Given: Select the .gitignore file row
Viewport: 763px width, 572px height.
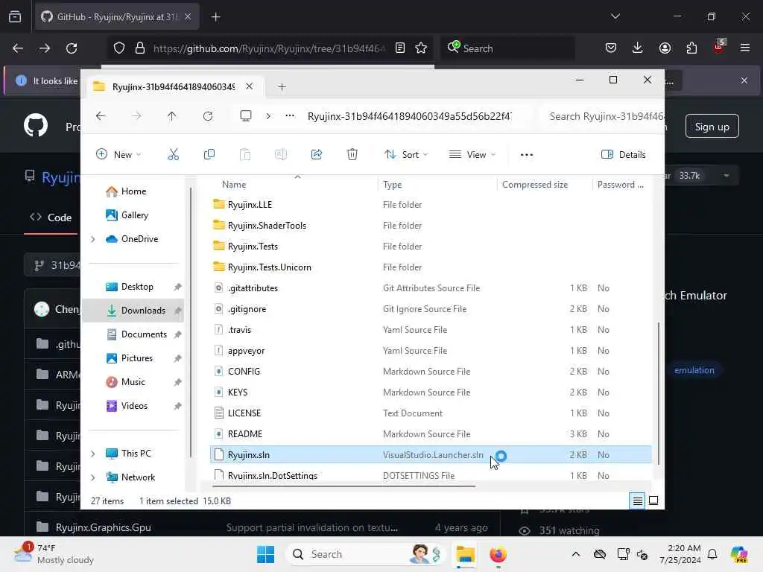Looking at the screenshot, I should [431, 309].
